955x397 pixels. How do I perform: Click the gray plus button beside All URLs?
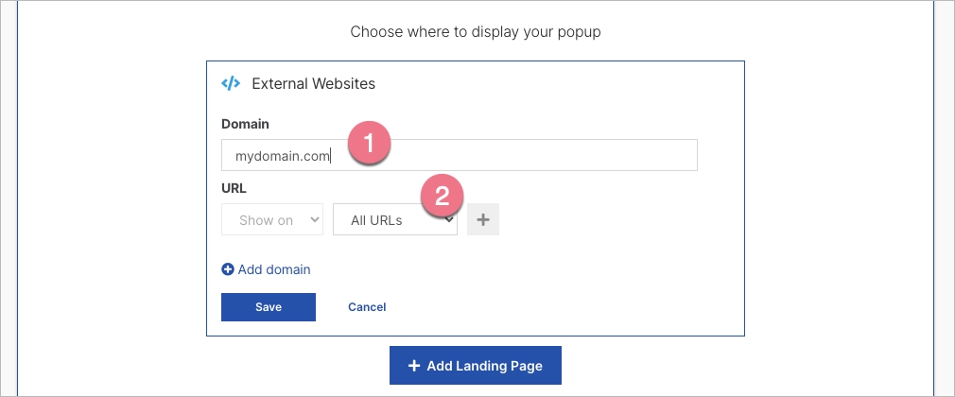(x=483, y=220)
